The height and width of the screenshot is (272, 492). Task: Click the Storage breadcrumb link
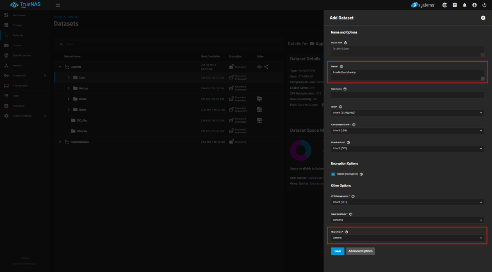(x=58, y=17)
